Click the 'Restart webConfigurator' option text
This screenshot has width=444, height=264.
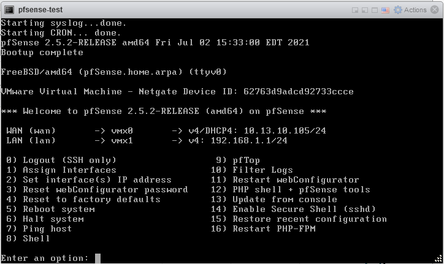click(296, 179)
